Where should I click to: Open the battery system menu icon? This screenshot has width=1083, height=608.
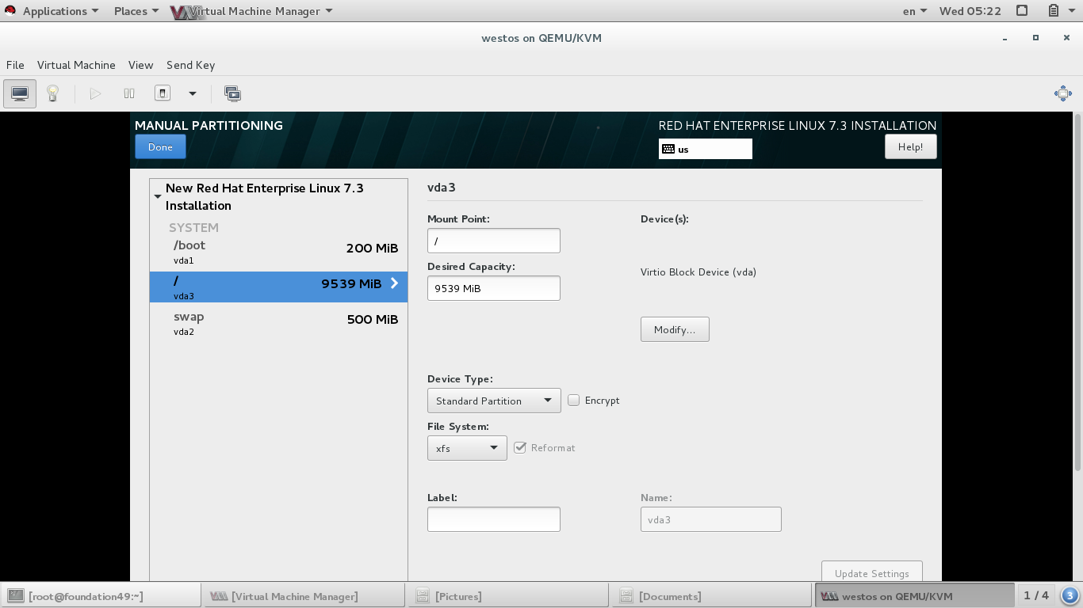point(1053,11)
